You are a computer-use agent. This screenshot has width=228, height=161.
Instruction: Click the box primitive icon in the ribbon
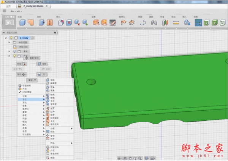click(x=22, y=23)
